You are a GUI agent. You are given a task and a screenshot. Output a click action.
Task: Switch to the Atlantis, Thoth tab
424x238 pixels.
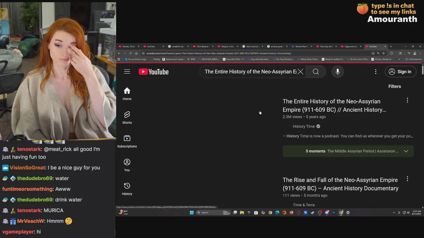pos(129,46)
